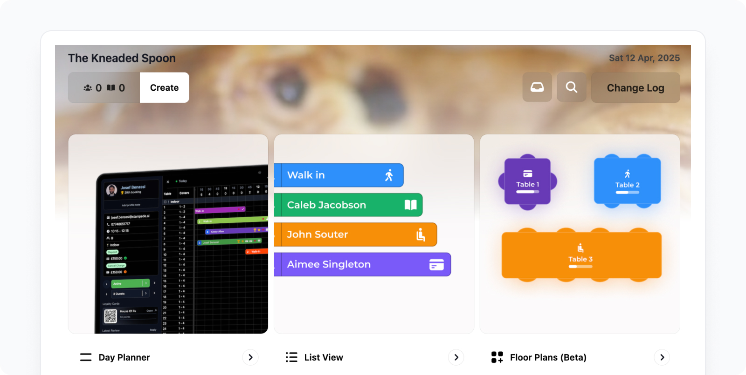
Task: Click the guests count people icon
Action: 88,87
